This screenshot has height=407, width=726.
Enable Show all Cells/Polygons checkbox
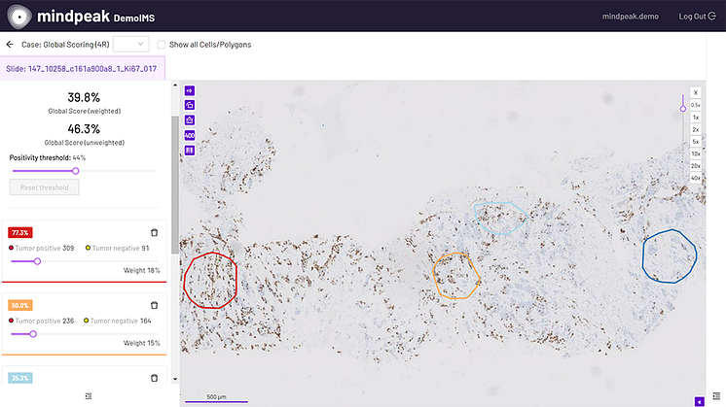(162, 45)
